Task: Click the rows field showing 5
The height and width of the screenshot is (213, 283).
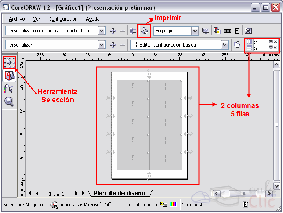Action: pos(261,48)
